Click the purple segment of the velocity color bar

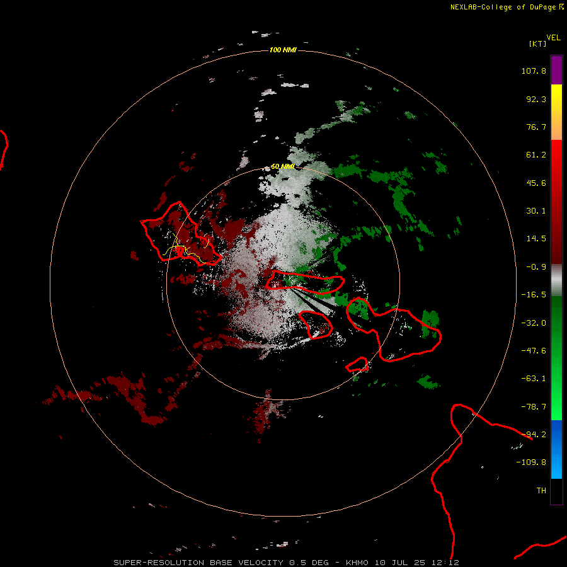[556, 70]
